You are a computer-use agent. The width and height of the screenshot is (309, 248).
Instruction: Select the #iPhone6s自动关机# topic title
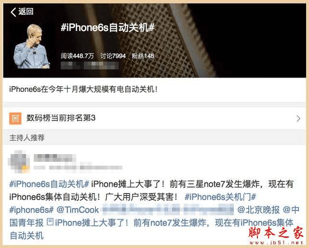(x=107, y=27)
